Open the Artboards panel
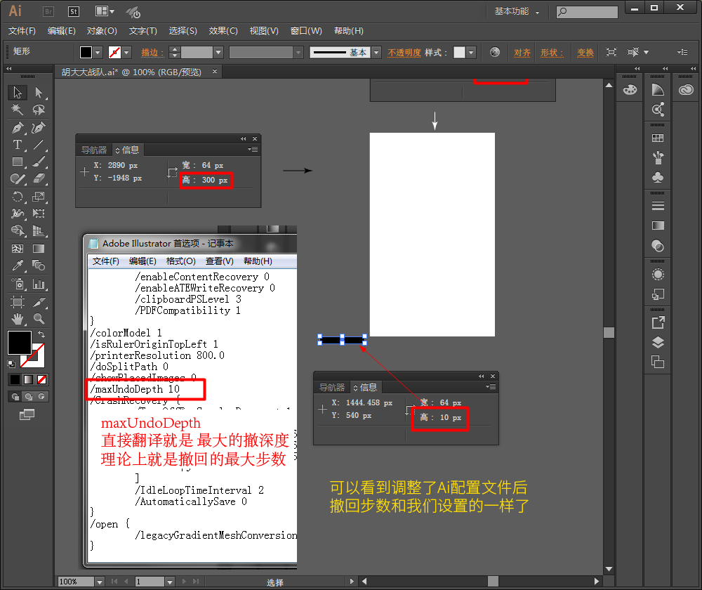This screenshot has width=702, height=590. pyautogui.click(x=658, y=362)
